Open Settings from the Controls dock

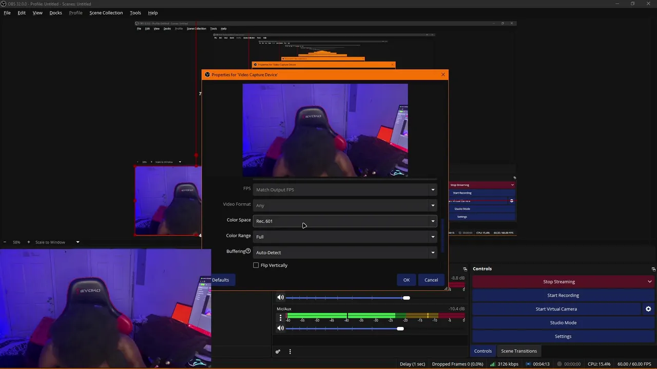click(563, 336)
